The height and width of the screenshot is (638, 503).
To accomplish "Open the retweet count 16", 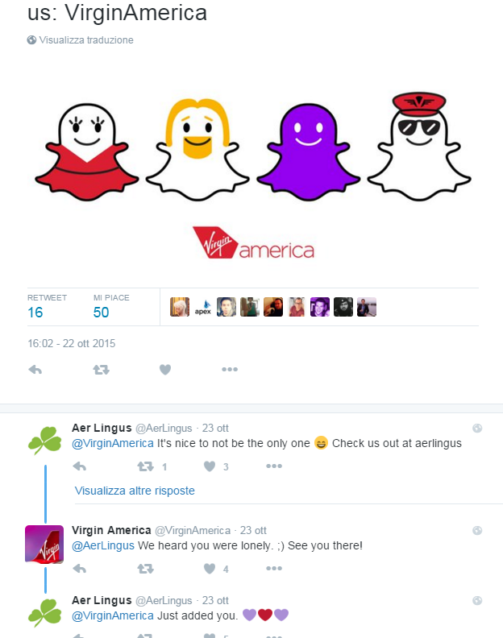I will point(35,313).
